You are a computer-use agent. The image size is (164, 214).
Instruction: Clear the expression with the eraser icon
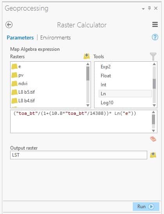[153, 139]
